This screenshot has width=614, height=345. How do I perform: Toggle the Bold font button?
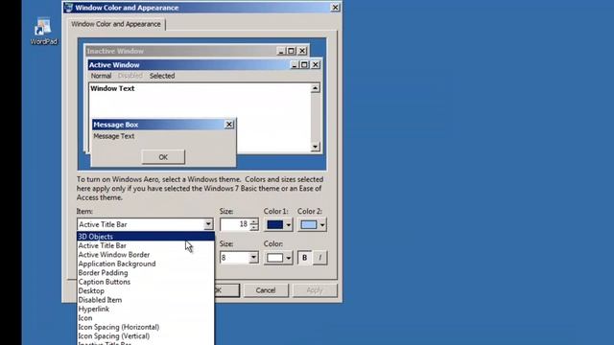click(x=305, y=258)
